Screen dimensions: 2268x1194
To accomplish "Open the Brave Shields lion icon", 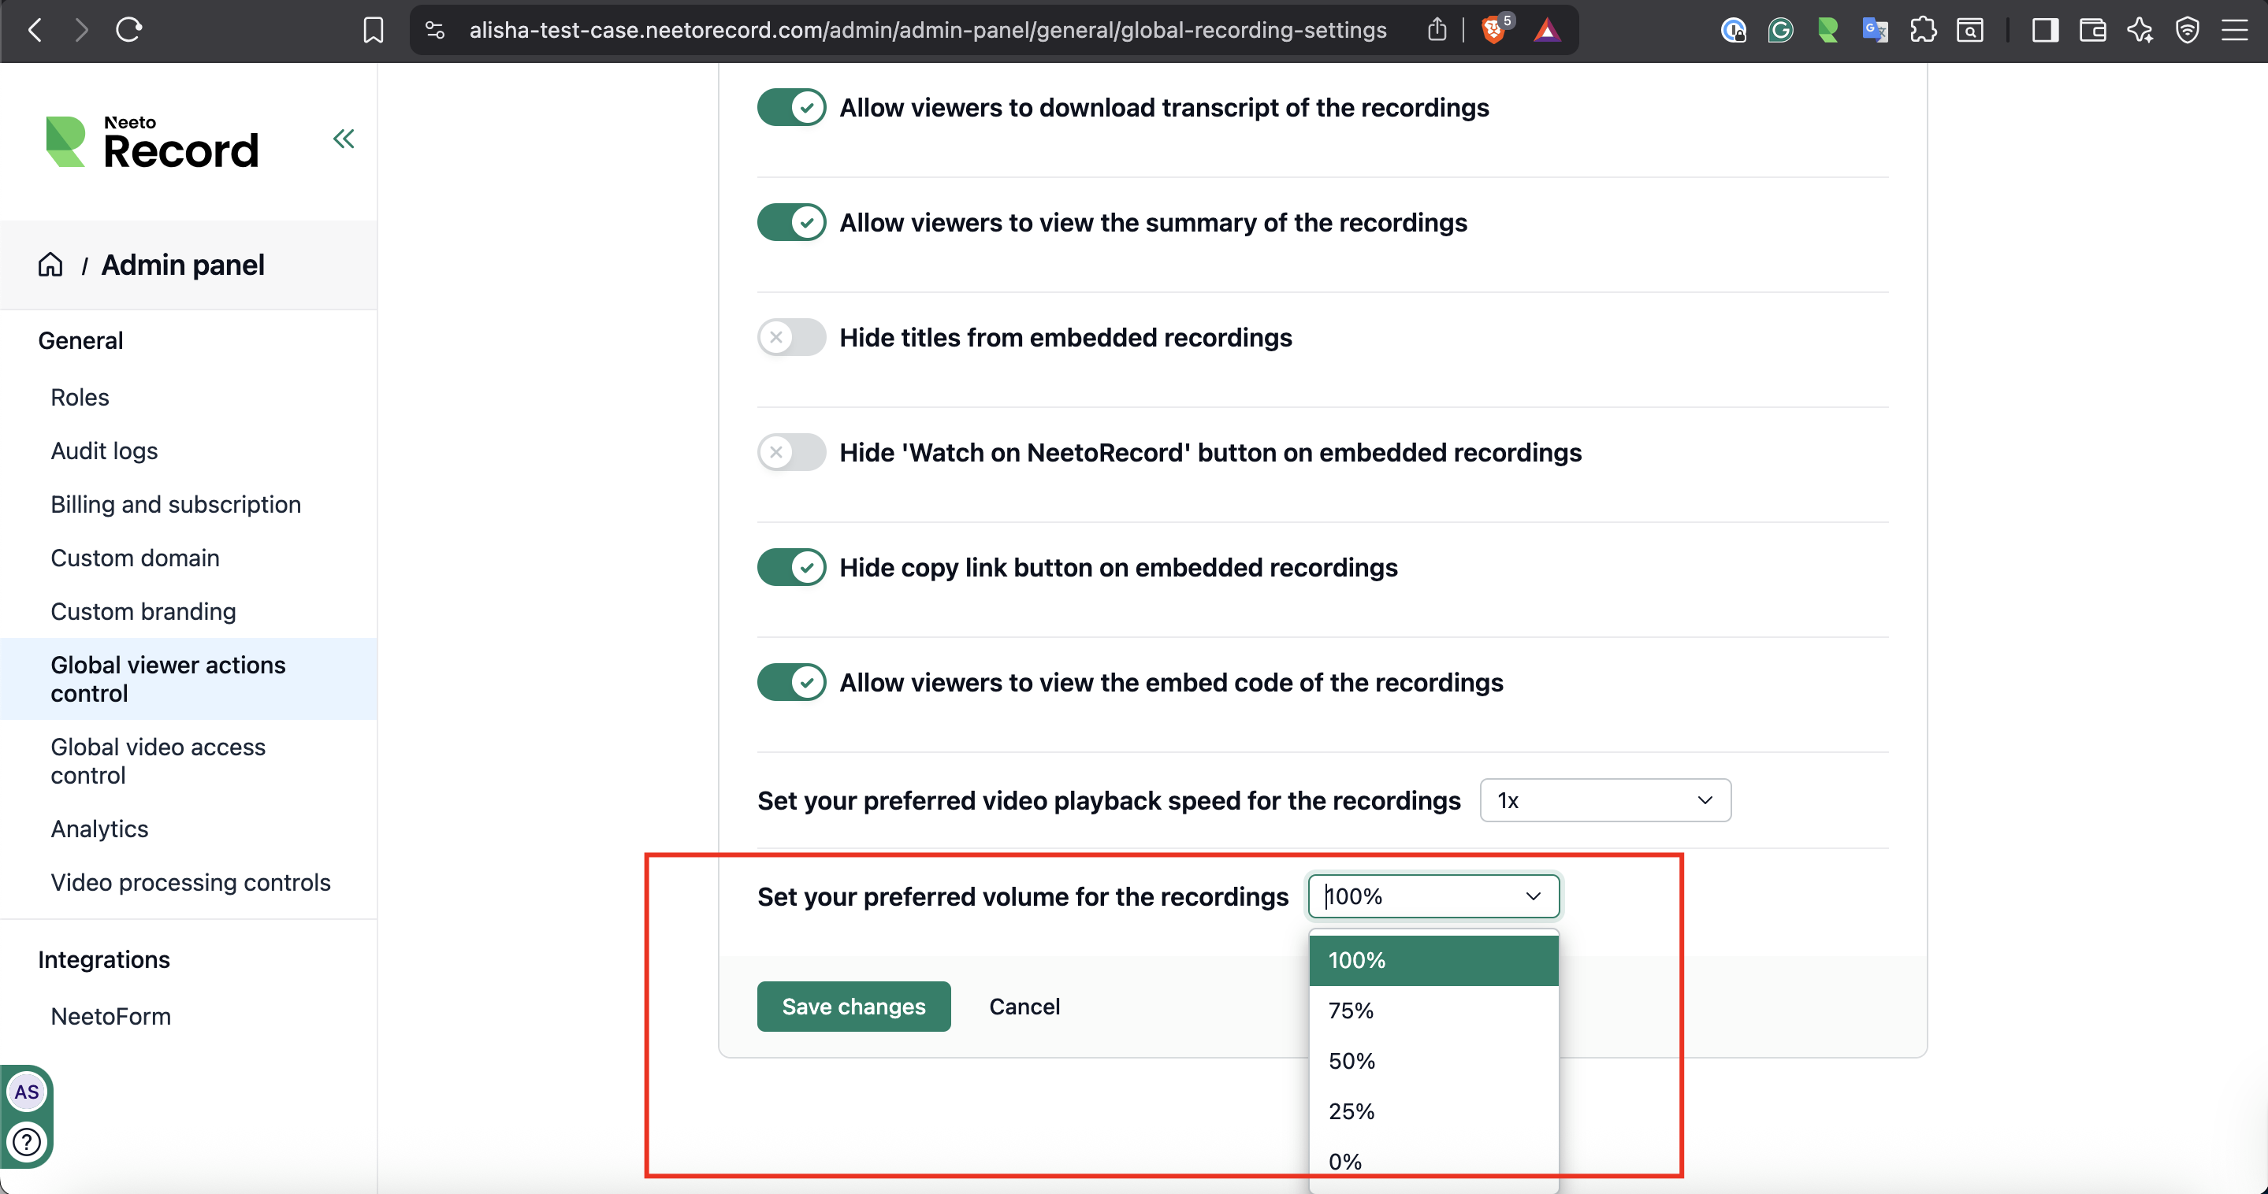I will [x=1493, y=31].
